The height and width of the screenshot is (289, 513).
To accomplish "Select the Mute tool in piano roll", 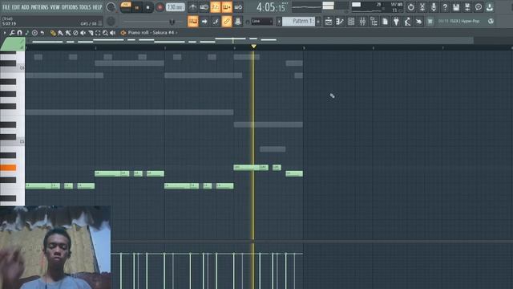I will click(x=83, y=33).
